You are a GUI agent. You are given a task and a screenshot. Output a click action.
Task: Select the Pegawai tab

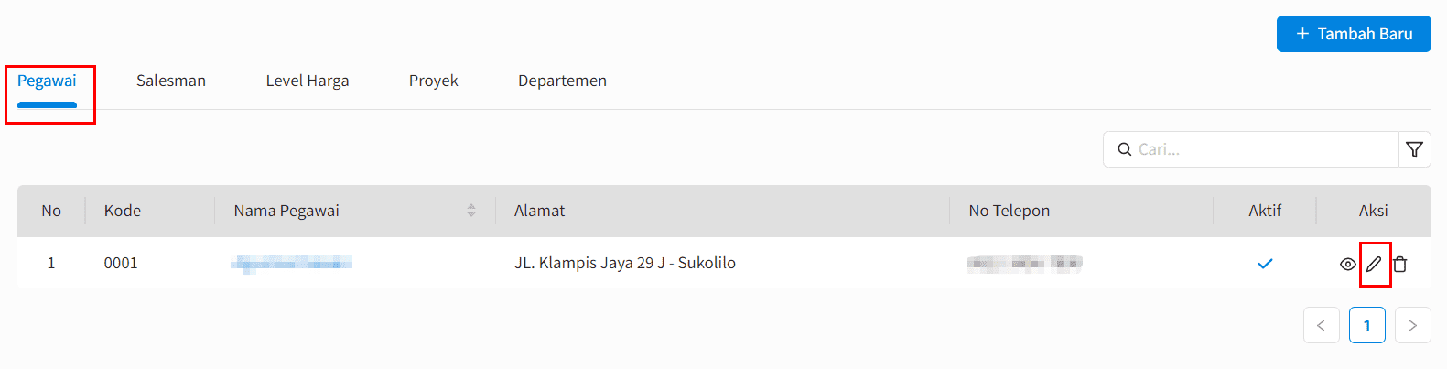pyautogui.click(x=47, y=81)
